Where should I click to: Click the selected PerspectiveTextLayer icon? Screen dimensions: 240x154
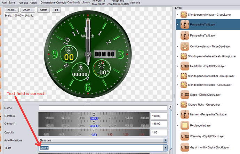tap(185, 24)
